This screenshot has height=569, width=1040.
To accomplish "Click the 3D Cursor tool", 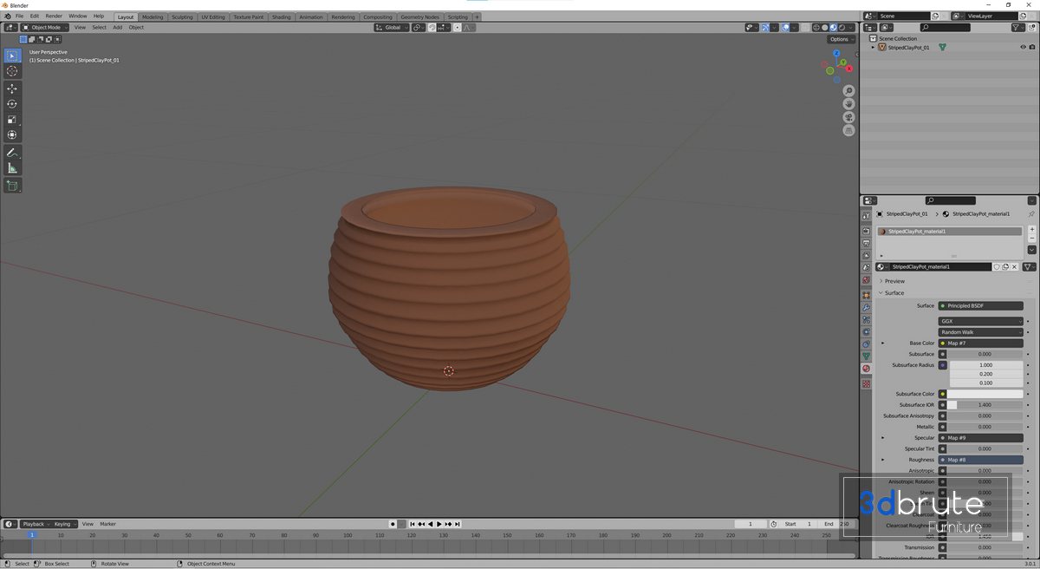I will [12, 71].
